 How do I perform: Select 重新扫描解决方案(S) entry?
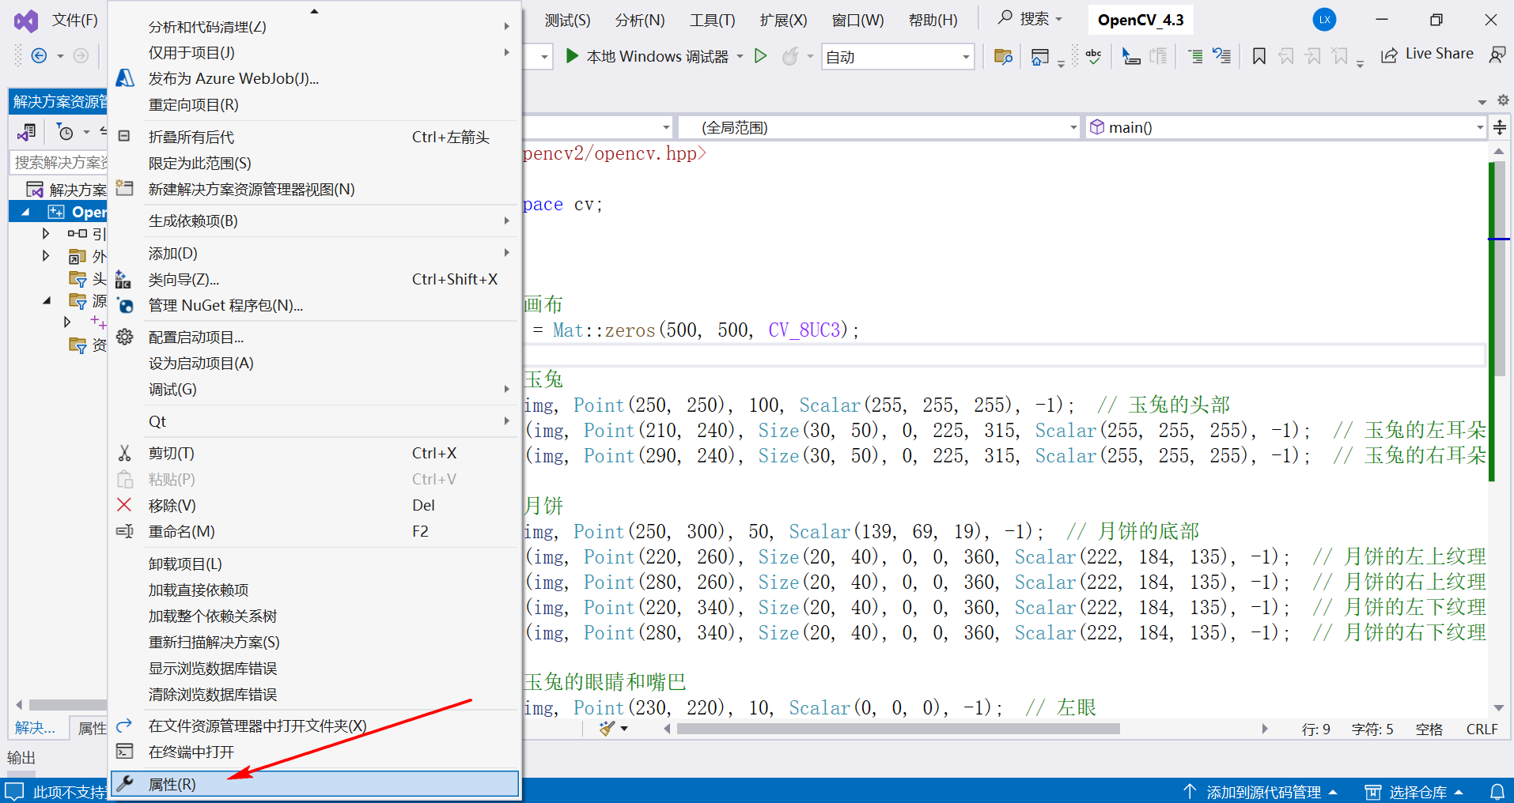click(315, 642)
